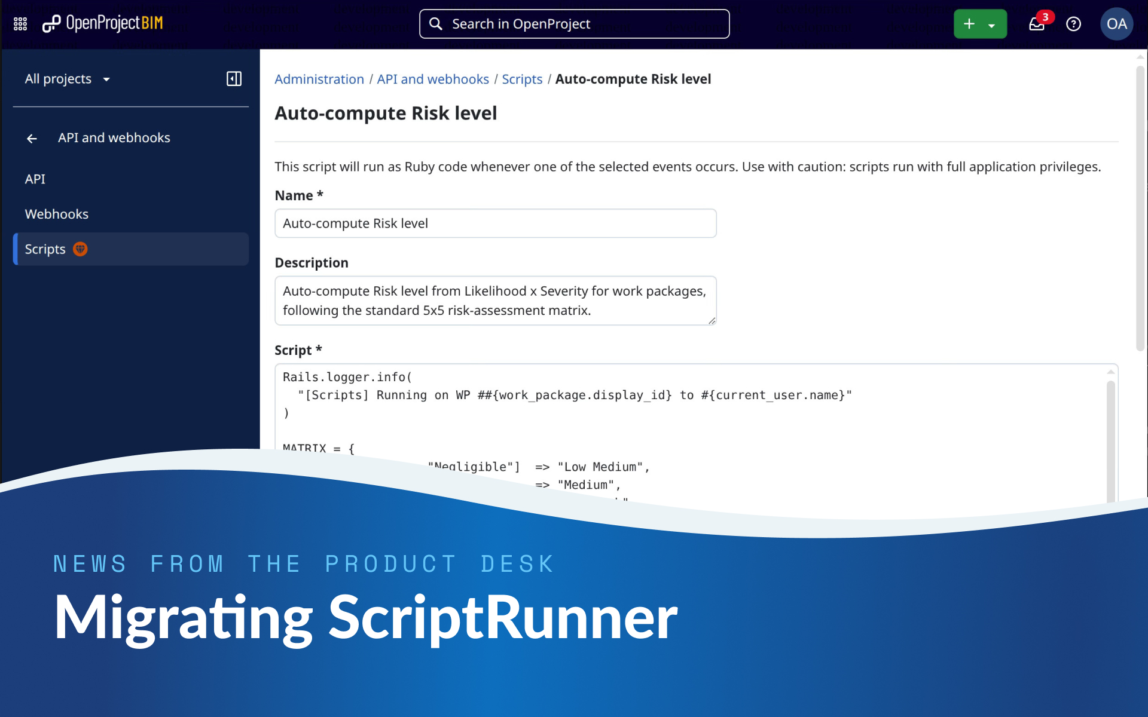Go back using the sidebar arrow icon

[x=32, y=139]
